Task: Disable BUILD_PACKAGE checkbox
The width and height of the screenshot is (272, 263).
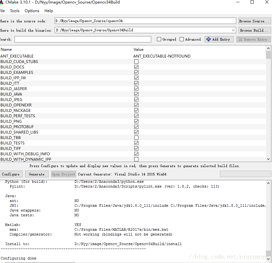Action: [136, 111]
